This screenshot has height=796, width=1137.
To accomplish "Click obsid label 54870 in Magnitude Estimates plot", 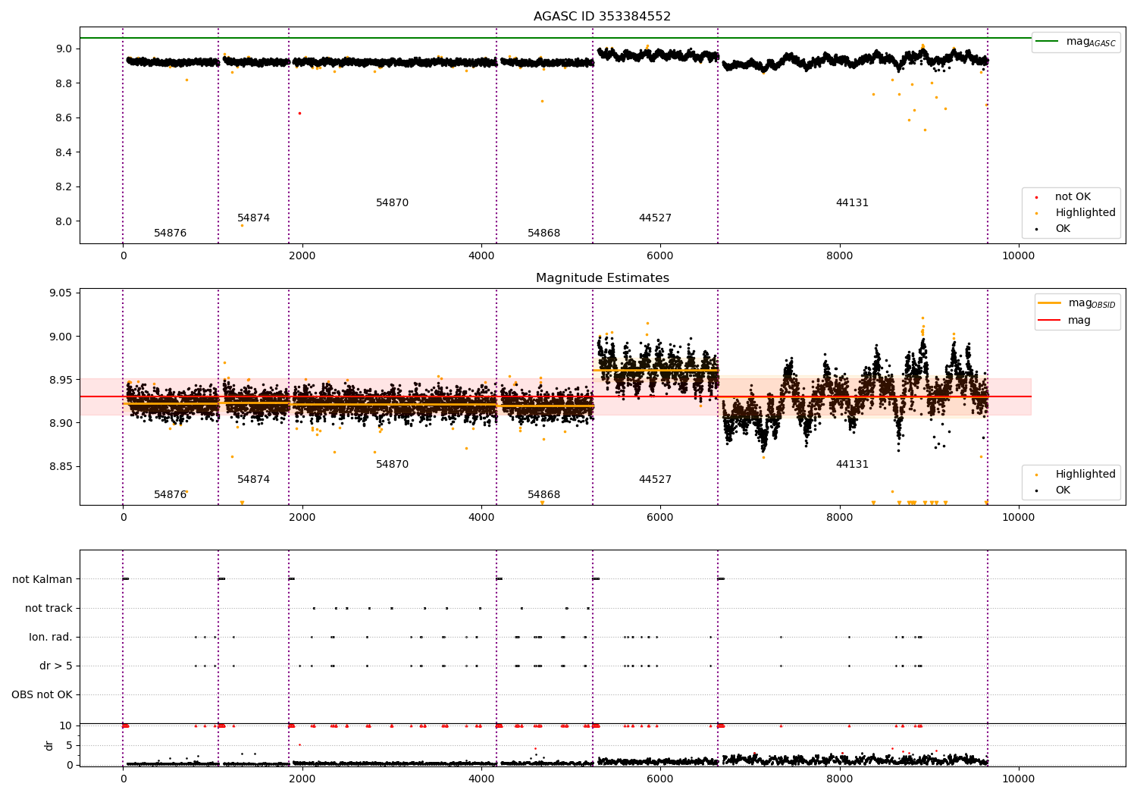I will point(392,464).
